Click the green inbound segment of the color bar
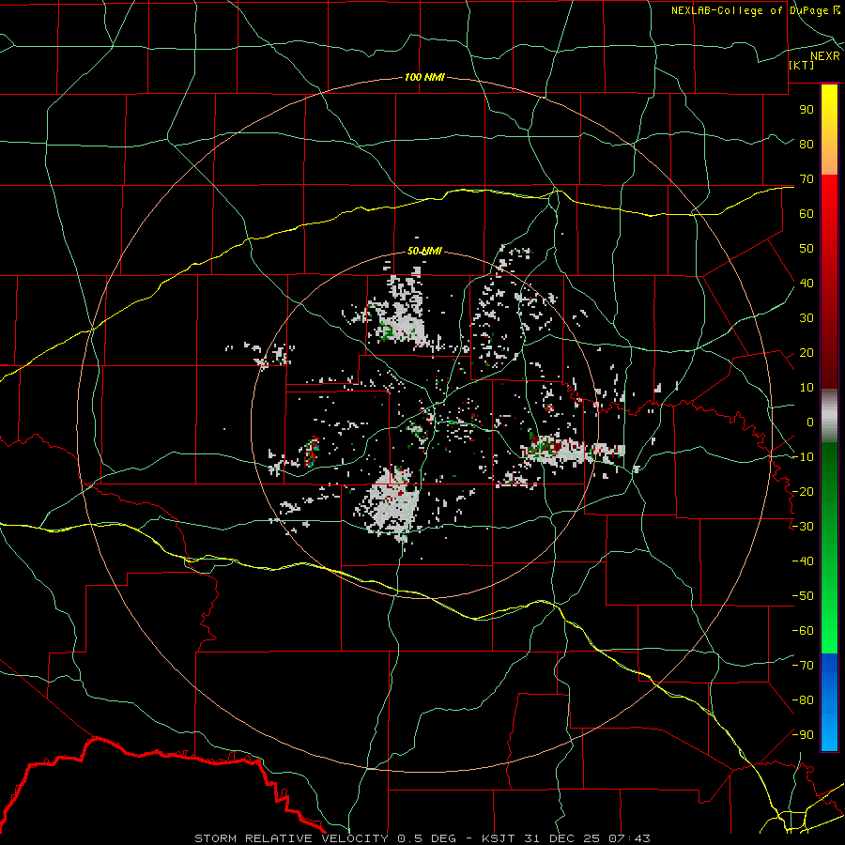 (829, 548)
